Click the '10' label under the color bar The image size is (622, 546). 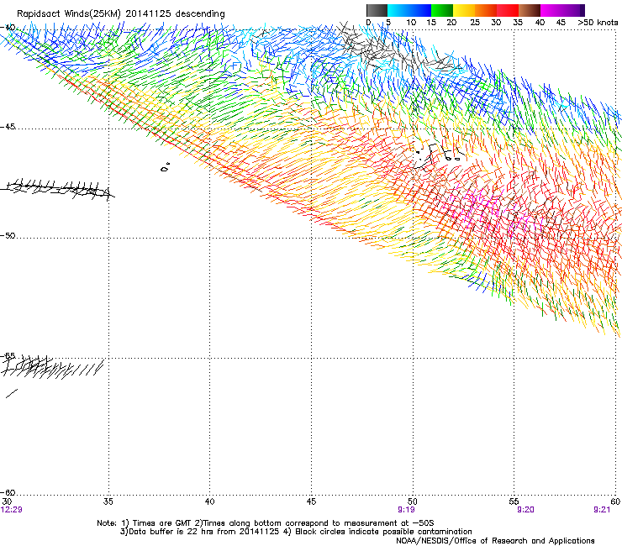pos(411,23)
